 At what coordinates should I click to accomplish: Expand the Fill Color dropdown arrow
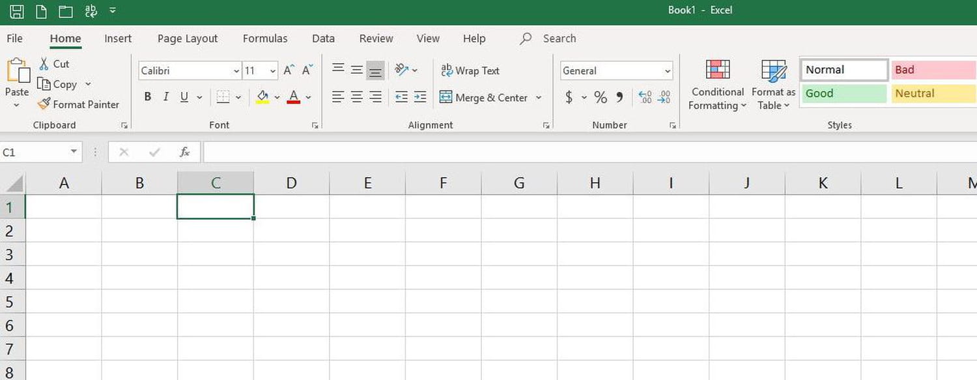(x=276, y=96)
